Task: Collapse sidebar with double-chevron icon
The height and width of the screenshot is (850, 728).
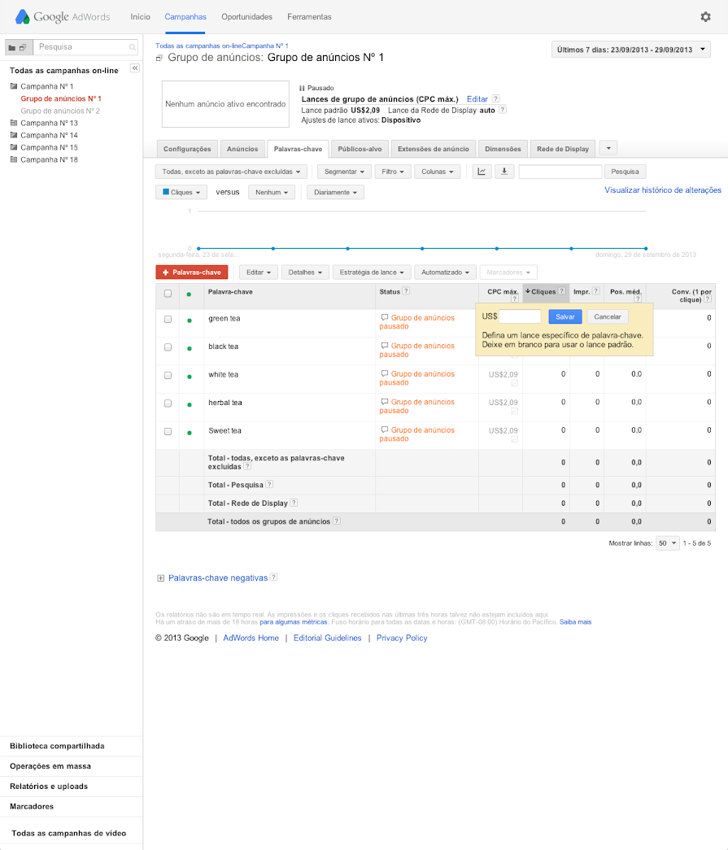Action: pyautogui.click(x=135, y=68)
